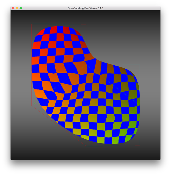Pick the cage vertex at lower-left of mesh
The image size is (171, 175).
[32, 106]
